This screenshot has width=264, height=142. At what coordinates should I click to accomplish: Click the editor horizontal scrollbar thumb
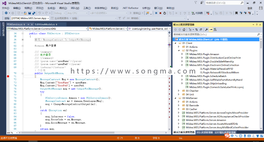click(68, 133)
